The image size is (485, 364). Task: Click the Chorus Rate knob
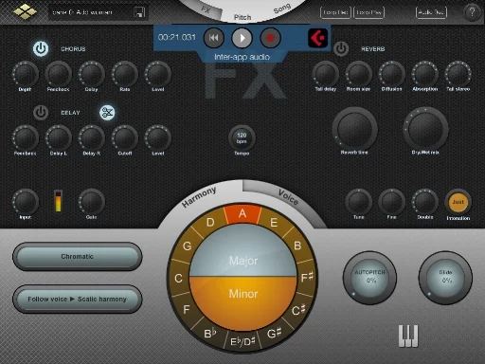(125, 74)
